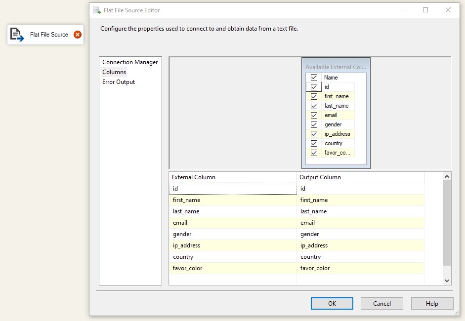Viewport: 465px width, 321px height.
Task: Toggle the favor_co... column checkbox
Action: (314, 153)
